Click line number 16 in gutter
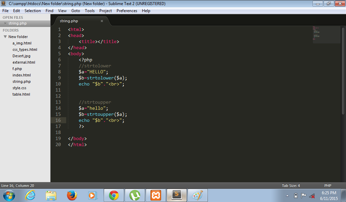The height and width of the screenshot is (202, 346). [58, 120]
